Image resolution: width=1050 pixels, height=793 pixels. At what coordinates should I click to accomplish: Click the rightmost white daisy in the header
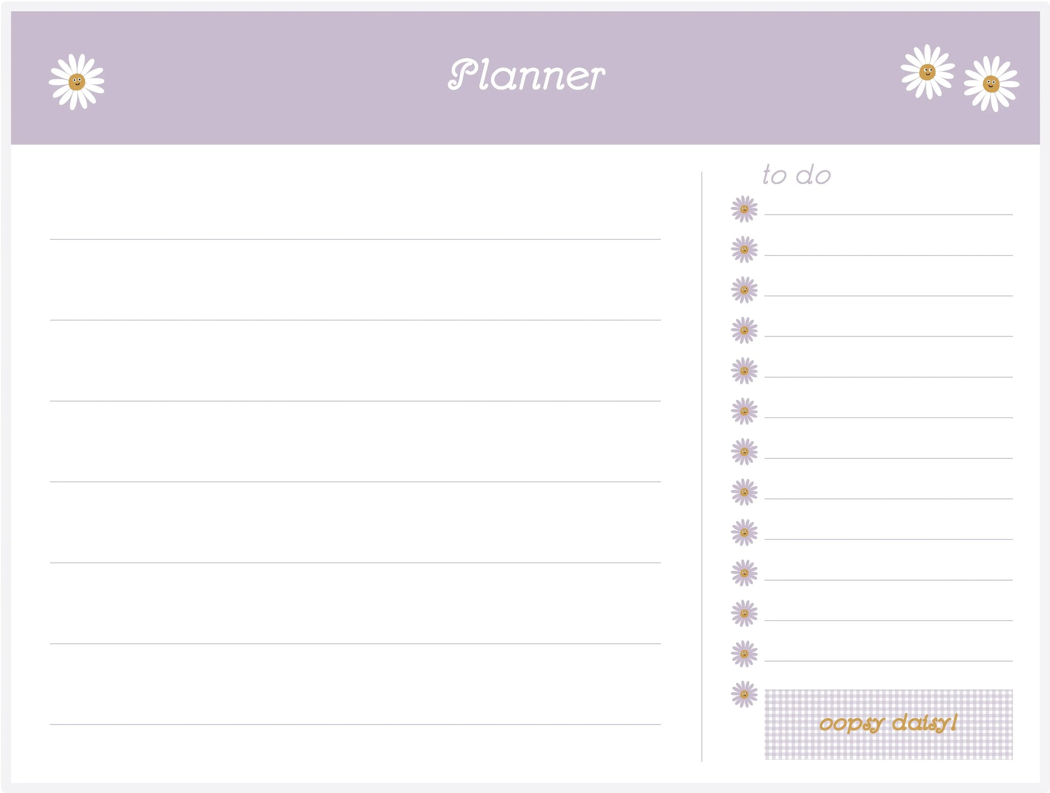coord(991,84)
